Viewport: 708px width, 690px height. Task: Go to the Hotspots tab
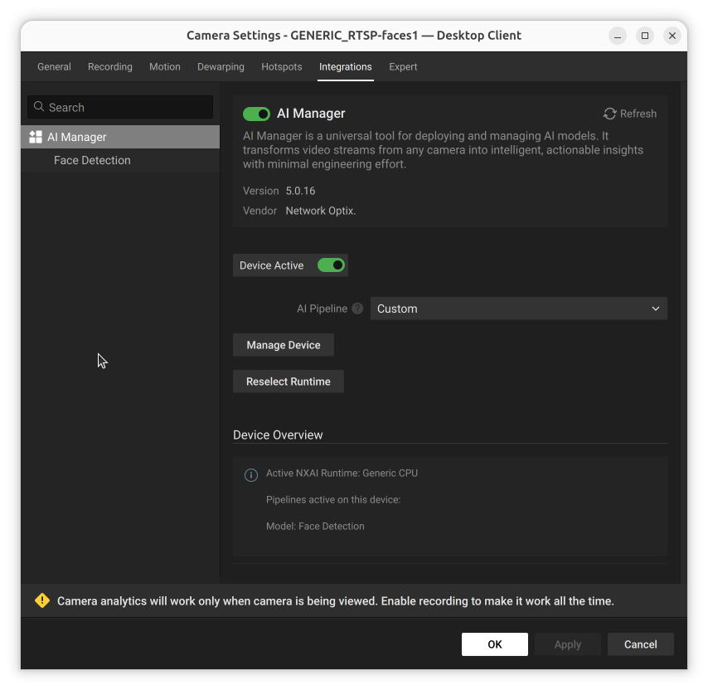282,67
